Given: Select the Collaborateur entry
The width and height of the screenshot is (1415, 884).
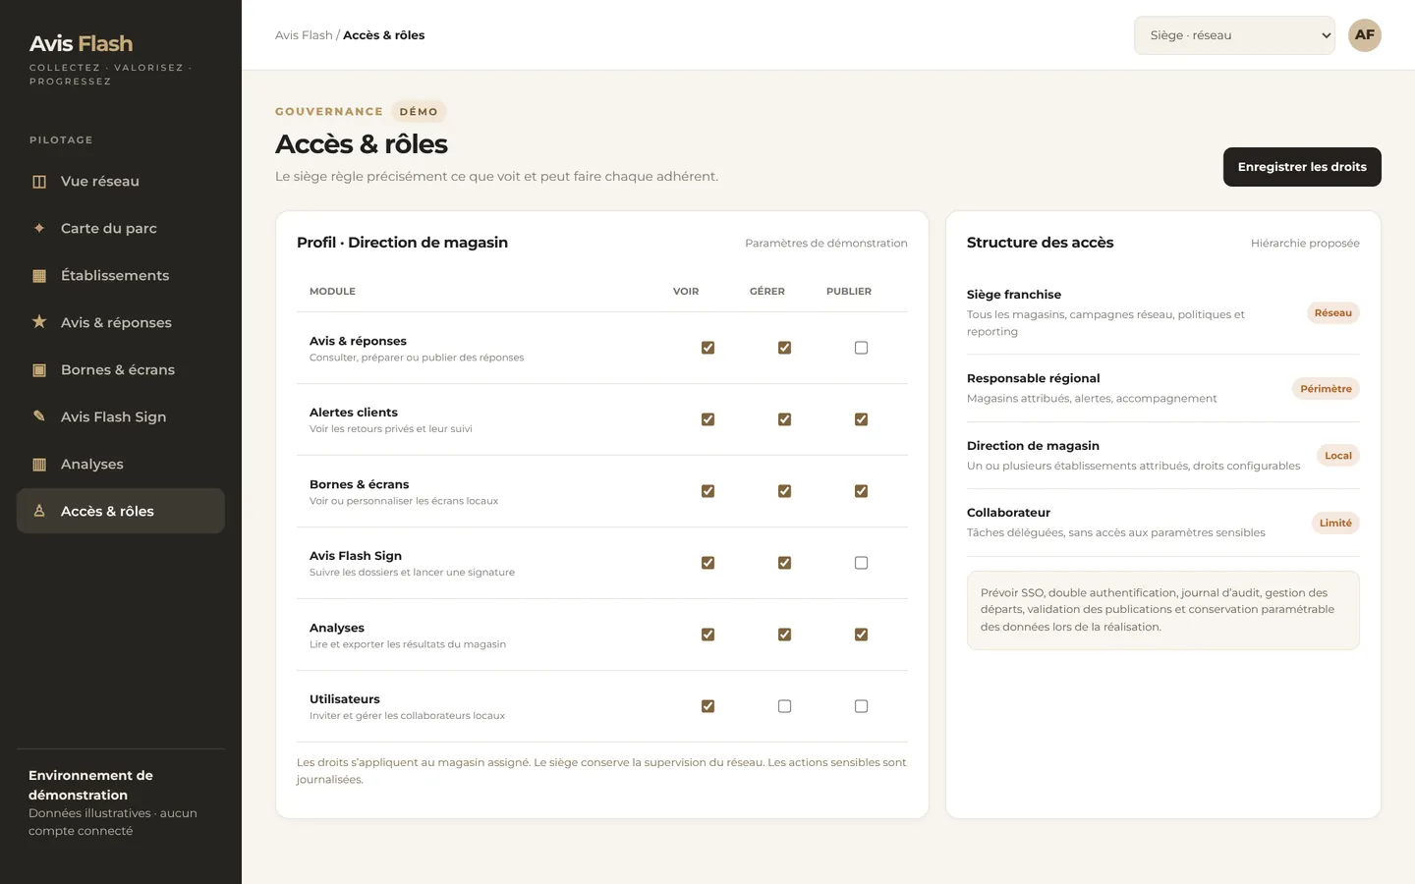Looking at the screenshot, I should pyautogui.click(x=1162, y=523).
